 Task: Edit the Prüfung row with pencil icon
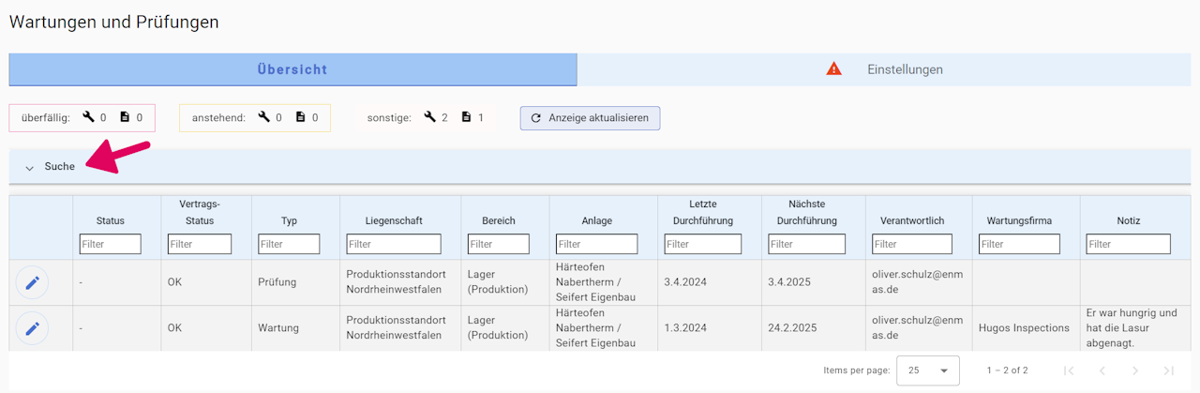coord(32,282)
